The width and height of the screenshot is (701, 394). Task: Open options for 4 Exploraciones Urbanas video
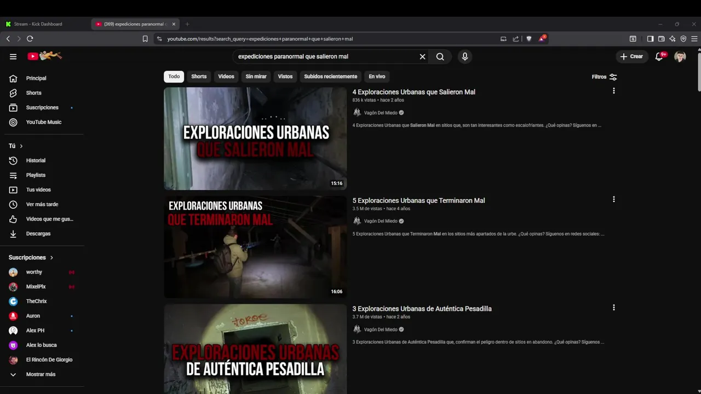tap(613, 91)
